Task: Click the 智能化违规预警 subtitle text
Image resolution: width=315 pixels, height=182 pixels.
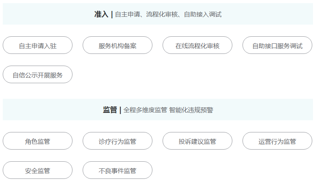Action: pos(191,110)
